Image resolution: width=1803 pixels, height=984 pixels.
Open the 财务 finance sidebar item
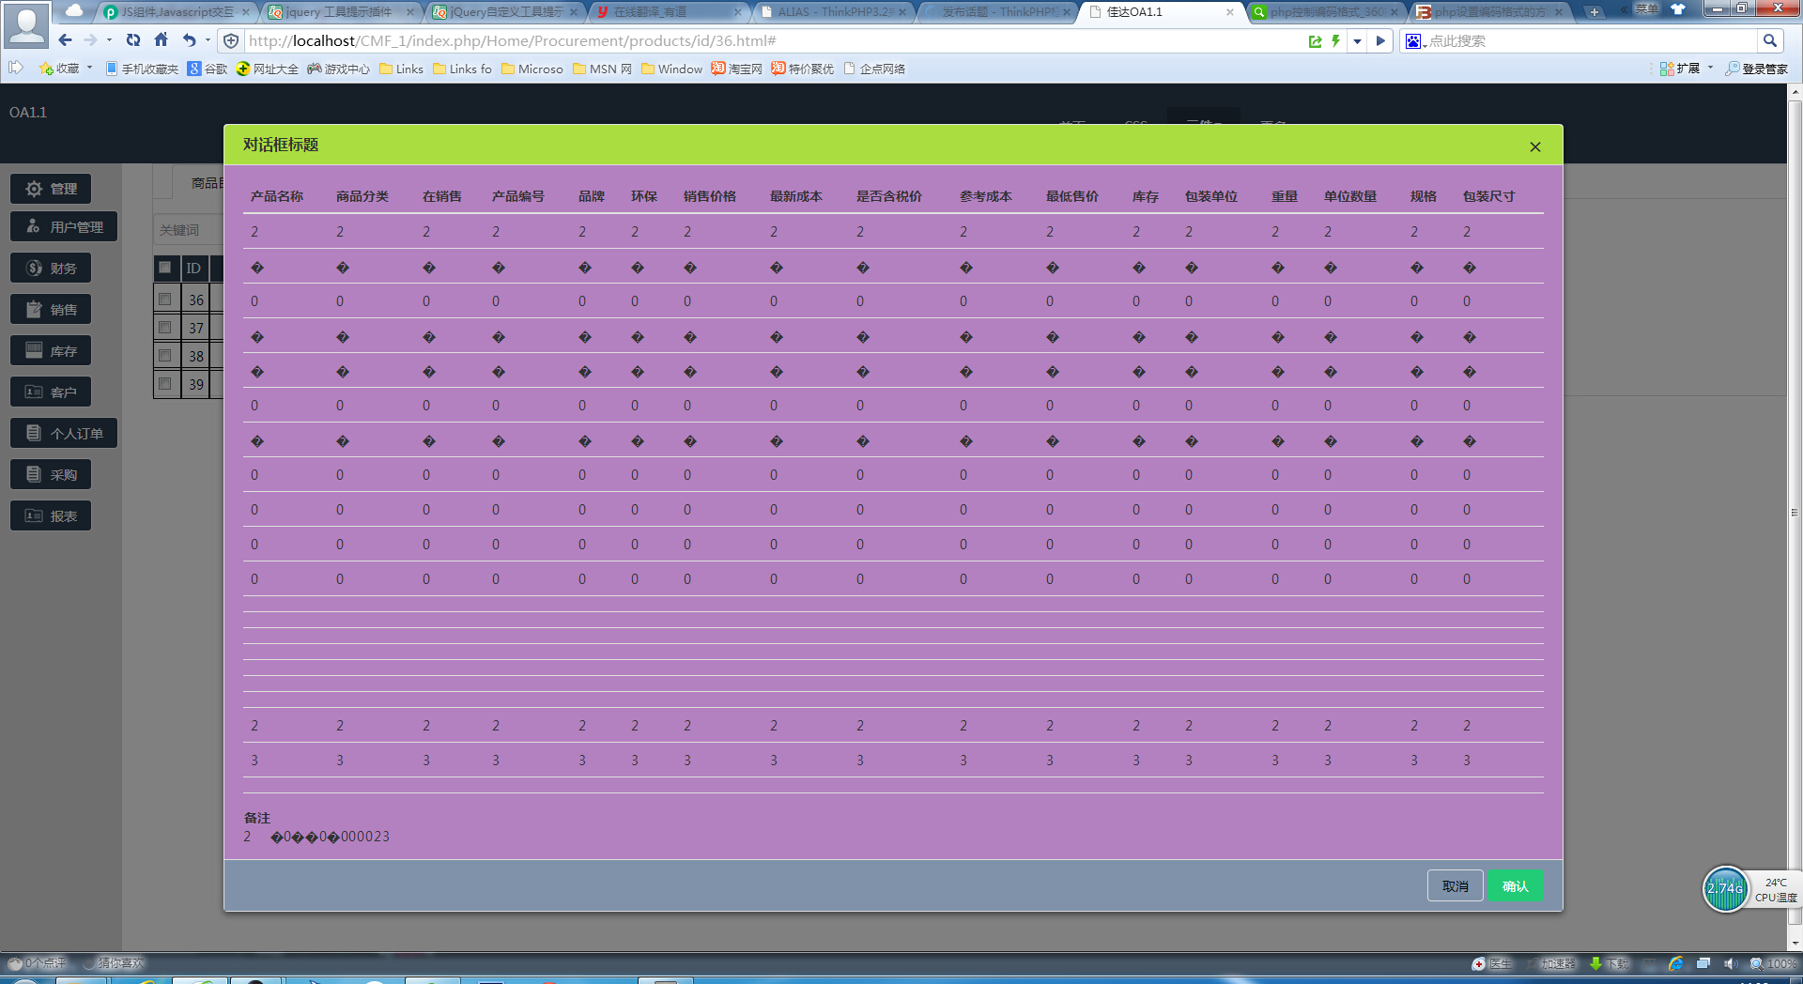tap(51, 268)
